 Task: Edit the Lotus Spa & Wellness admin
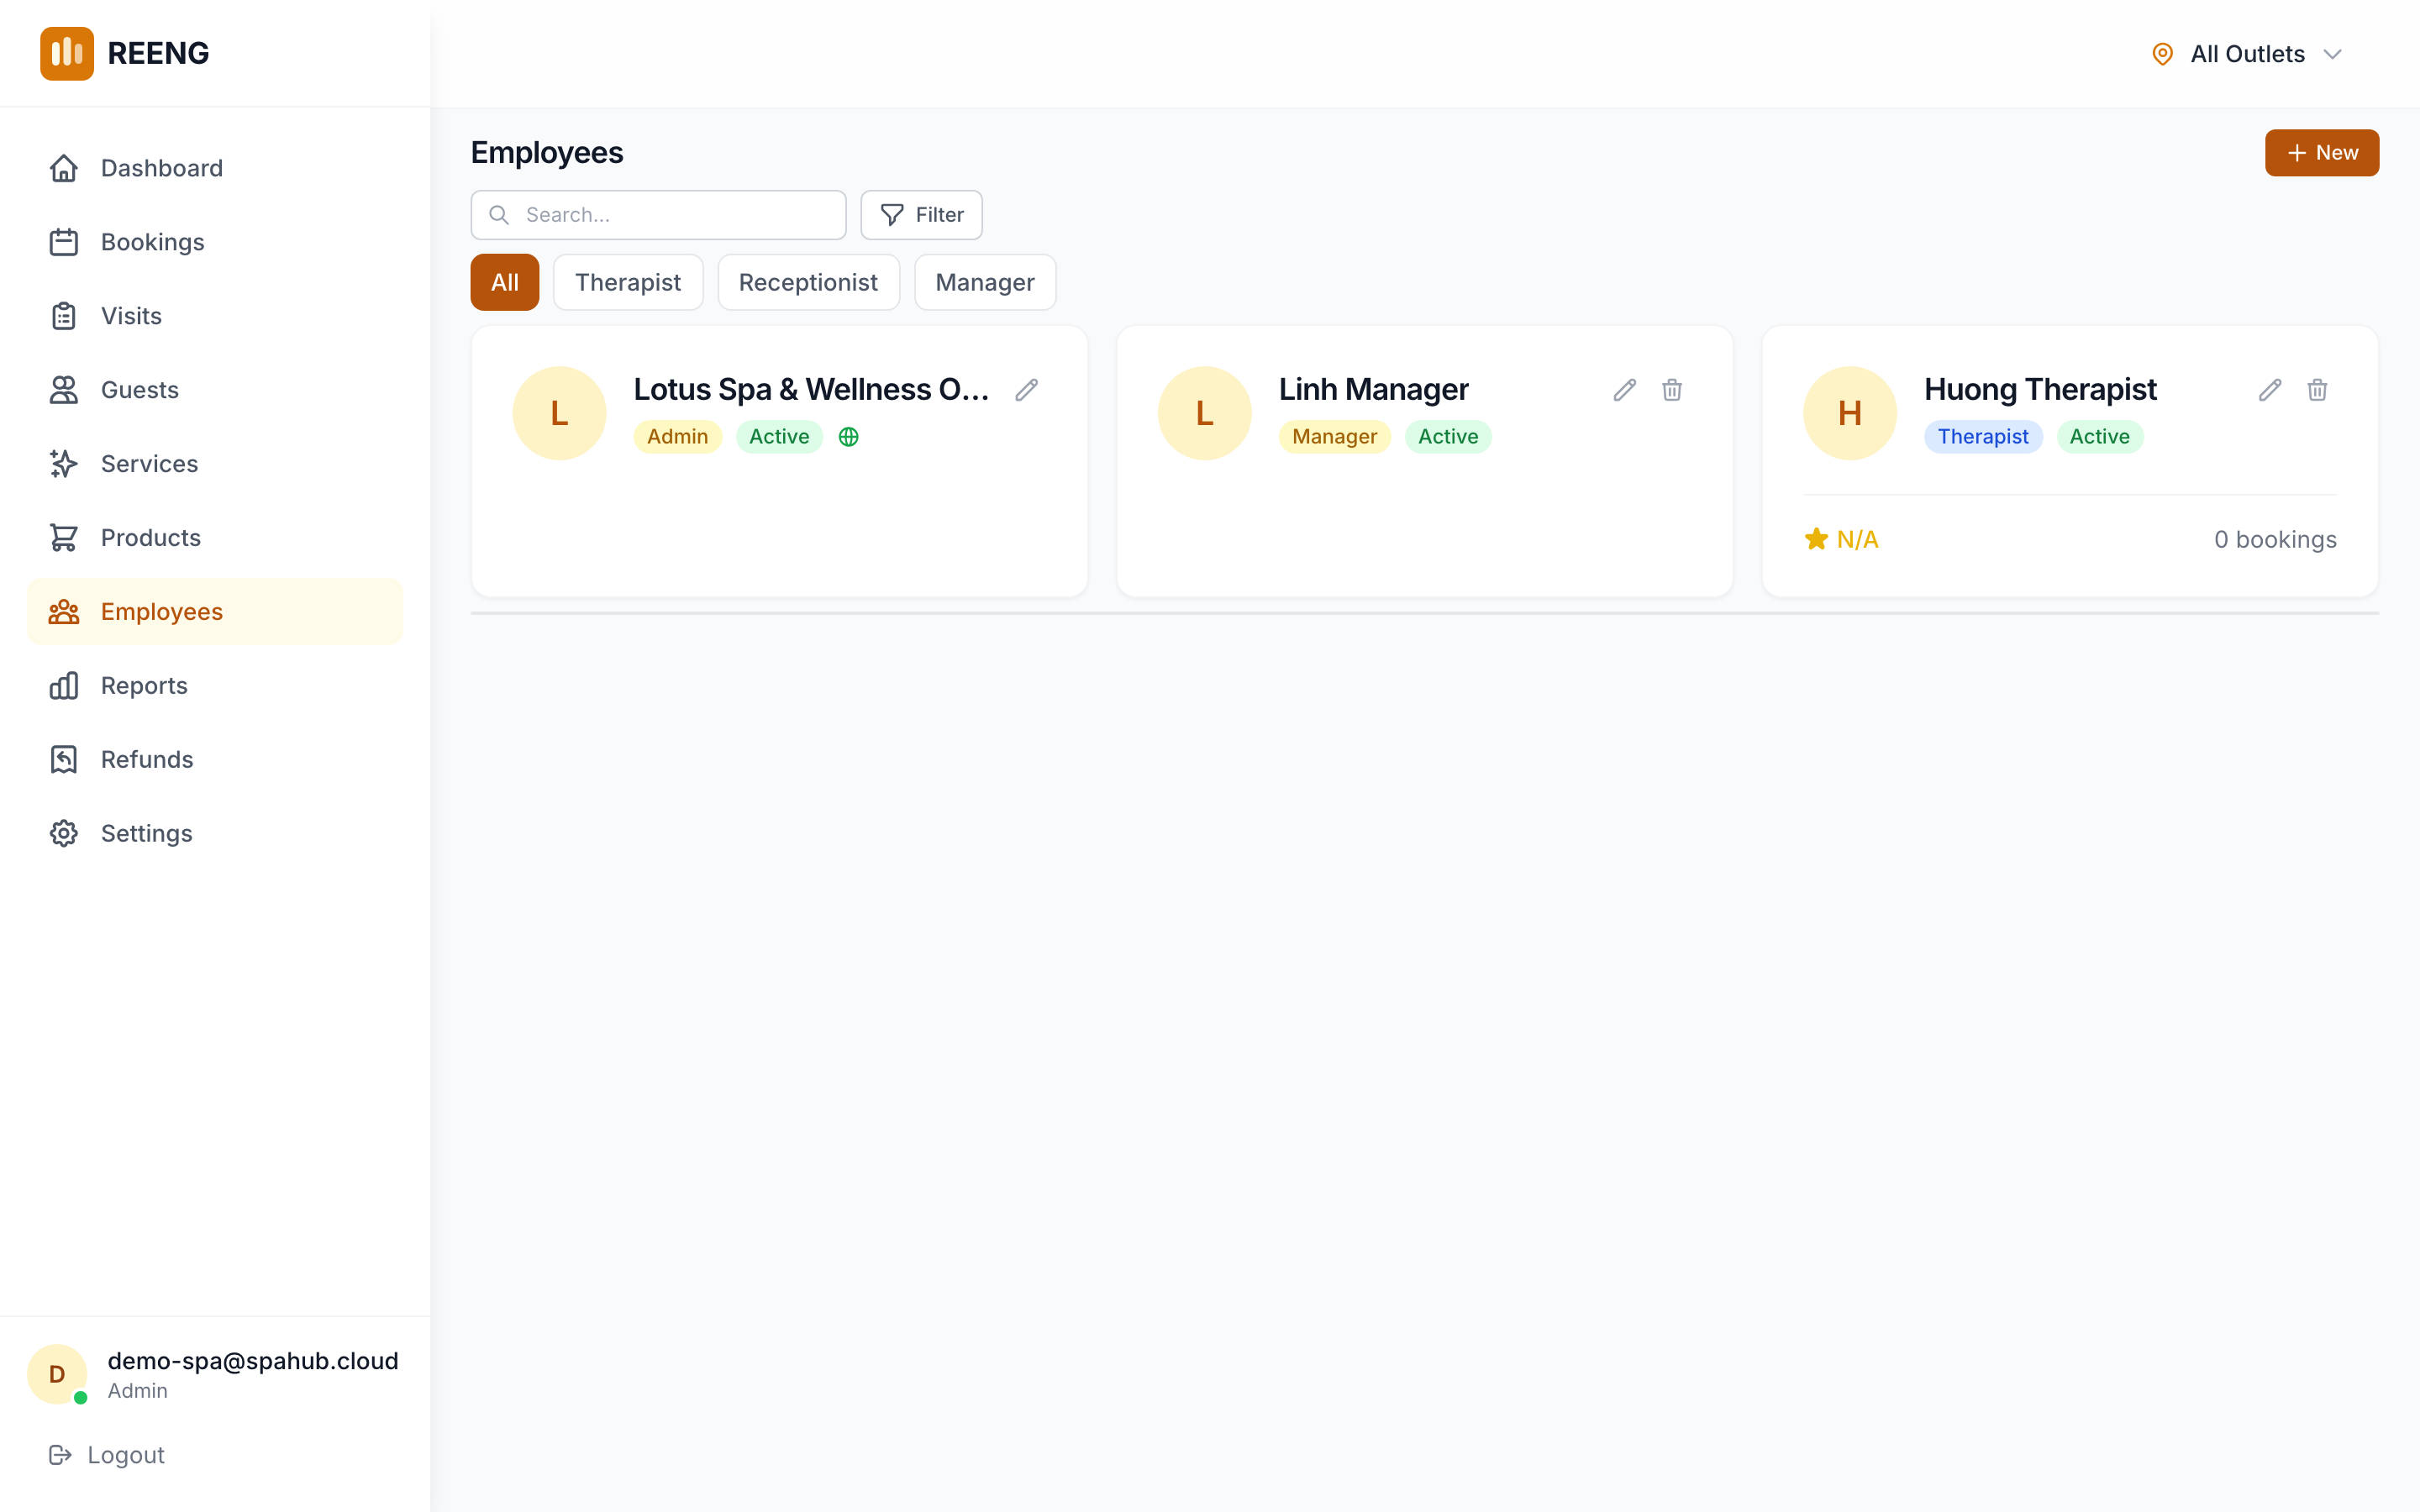click(1026, 390)
